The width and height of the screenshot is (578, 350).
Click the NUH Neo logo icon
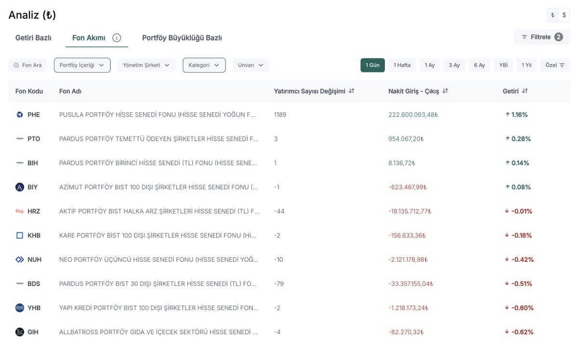pyautogui.click(x=19, y=259)
